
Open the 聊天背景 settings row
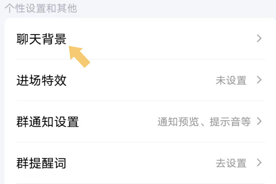pyautogui.click(x=140, y=39)
